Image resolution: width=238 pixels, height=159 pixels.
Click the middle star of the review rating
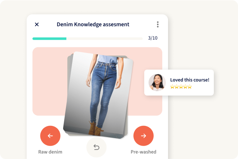tap(181, 87)
